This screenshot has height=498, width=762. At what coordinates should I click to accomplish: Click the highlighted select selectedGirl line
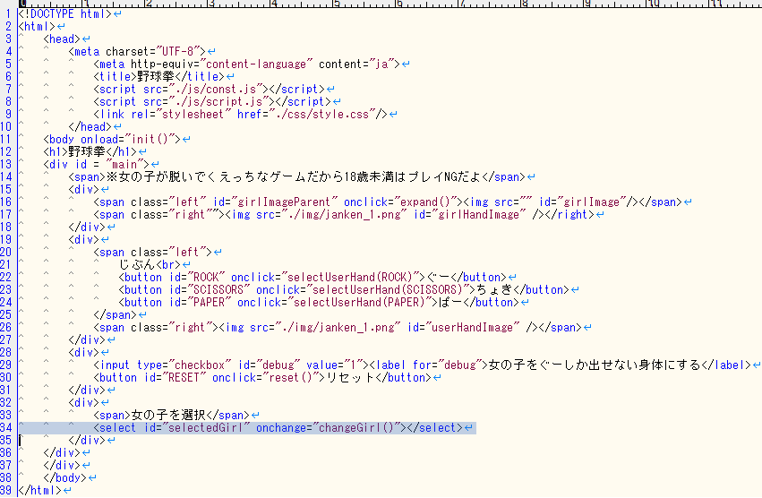click(x=278, y=428)
